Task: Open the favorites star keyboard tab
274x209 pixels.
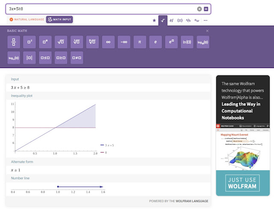Action: pyautogui.click(x=154, y=21)
